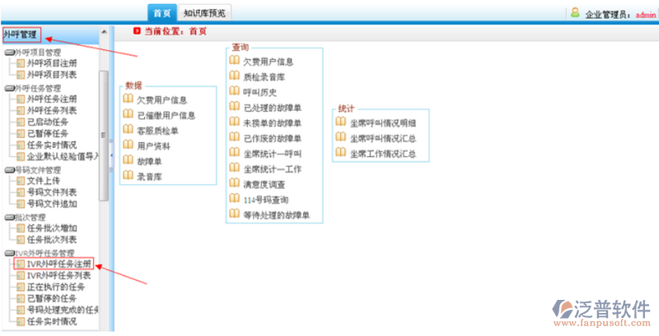659x336 pixels.
Task: Click the book icon beside 呼叫历史
Action: coord(234,92)
